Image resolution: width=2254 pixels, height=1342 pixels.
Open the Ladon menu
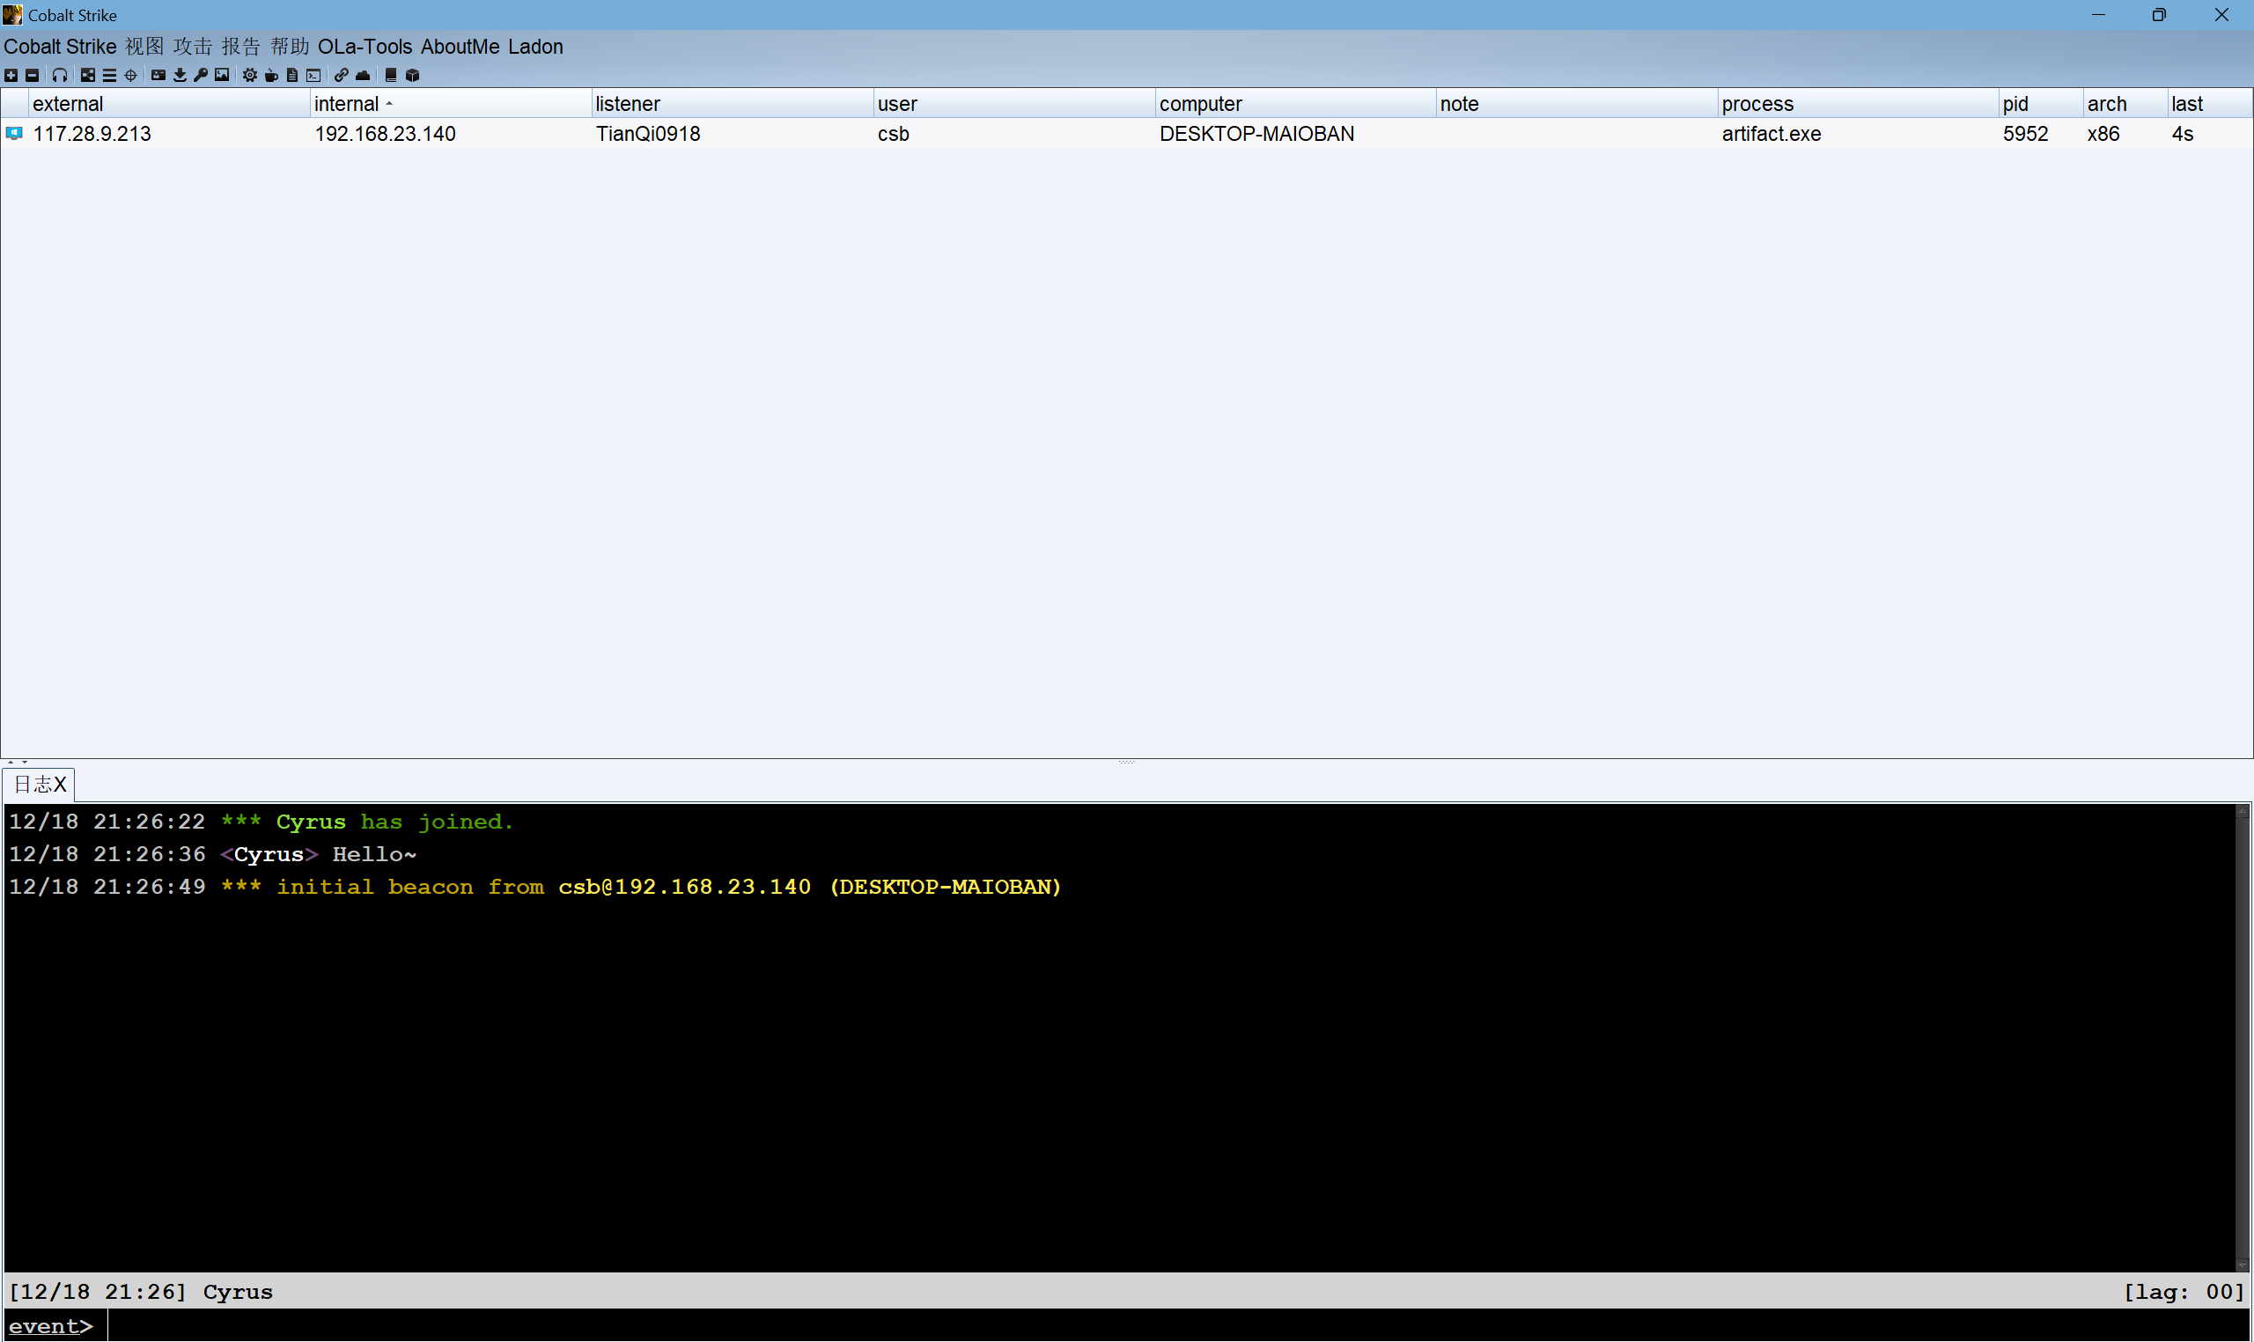click(536, 46)
